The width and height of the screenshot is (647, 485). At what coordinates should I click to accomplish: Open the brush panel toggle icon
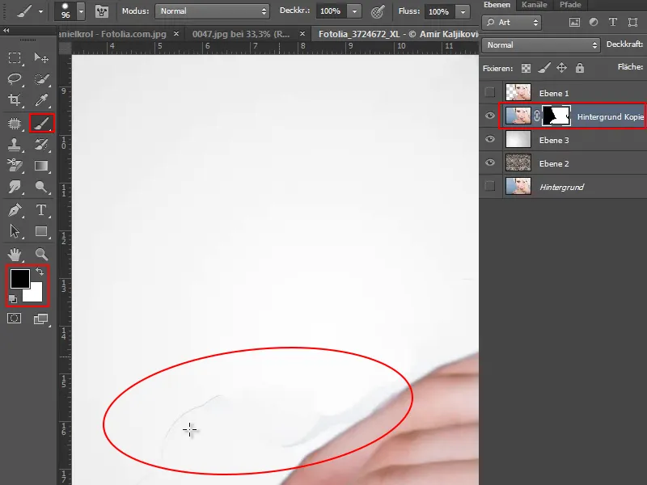pyautogui.click(x=102, y=11)
